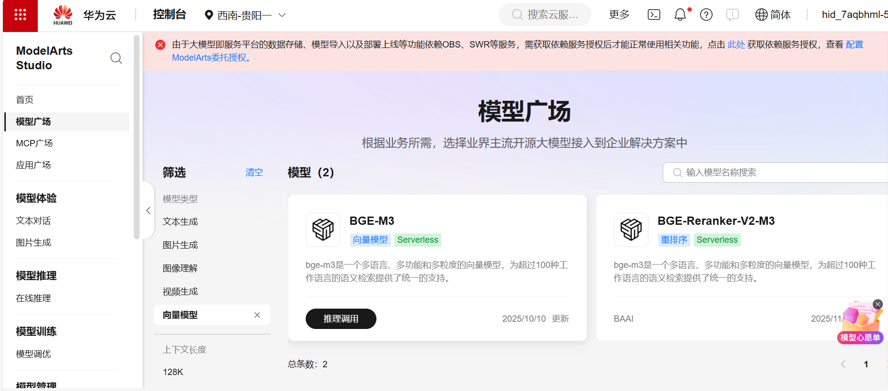
Task: Open 模型调优 in sidebar
Action: pos(33,354)
